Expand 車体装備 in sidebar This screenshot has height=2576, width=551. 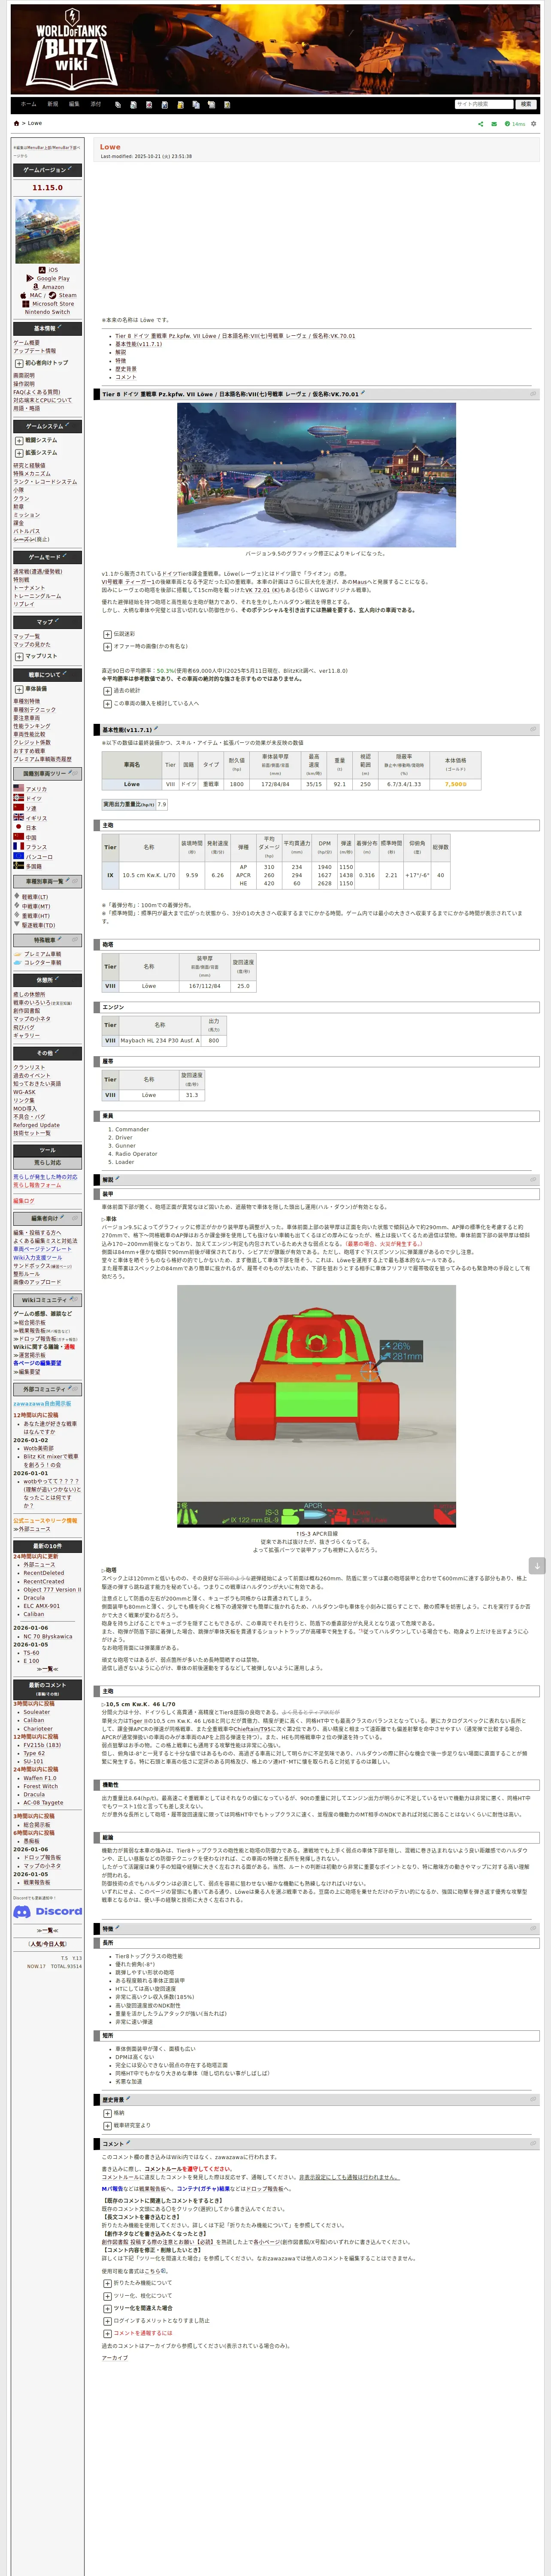[18, 689]
